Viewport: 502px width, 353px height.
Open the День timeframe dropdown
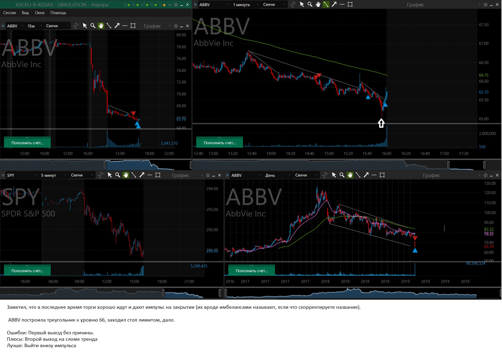[x=278, y=175]
